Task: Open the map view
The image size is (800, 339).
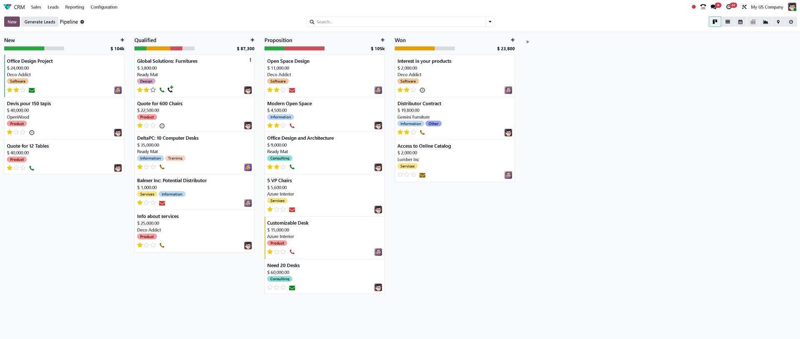Action: [778, 22]
